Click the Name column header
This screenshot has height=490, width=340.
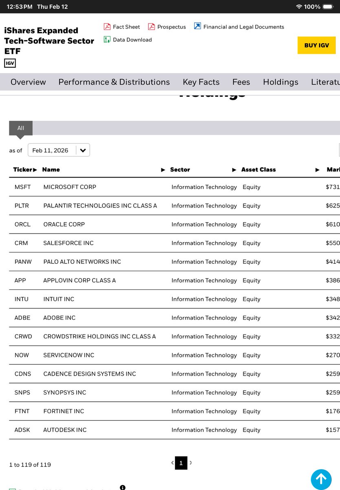(51, 169)
